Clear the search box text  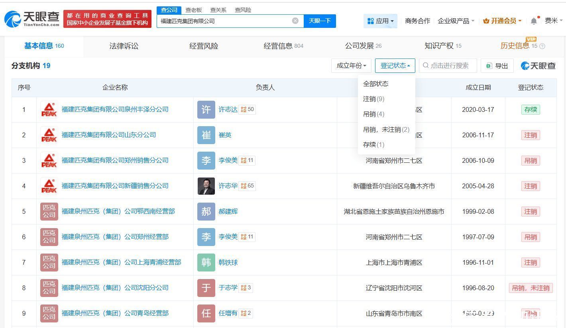pyautogui.click(x=295, y=21)
